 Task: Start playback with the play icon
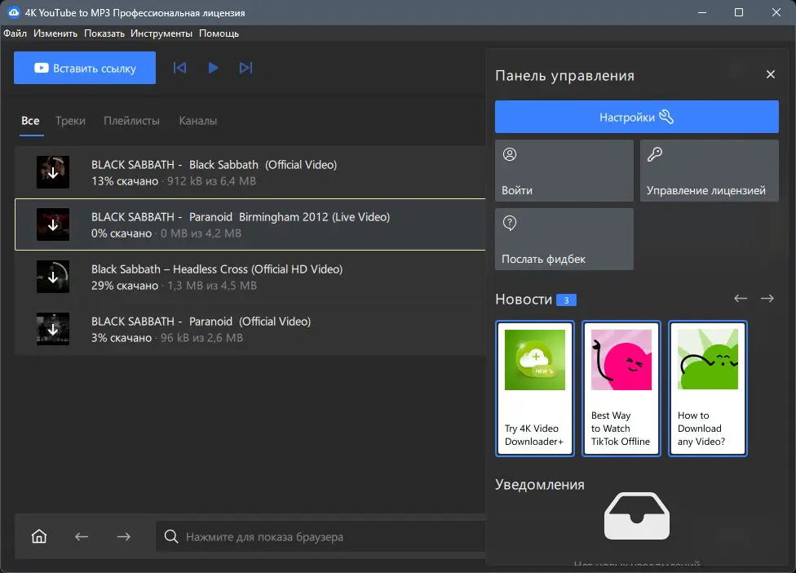(213, 68)
